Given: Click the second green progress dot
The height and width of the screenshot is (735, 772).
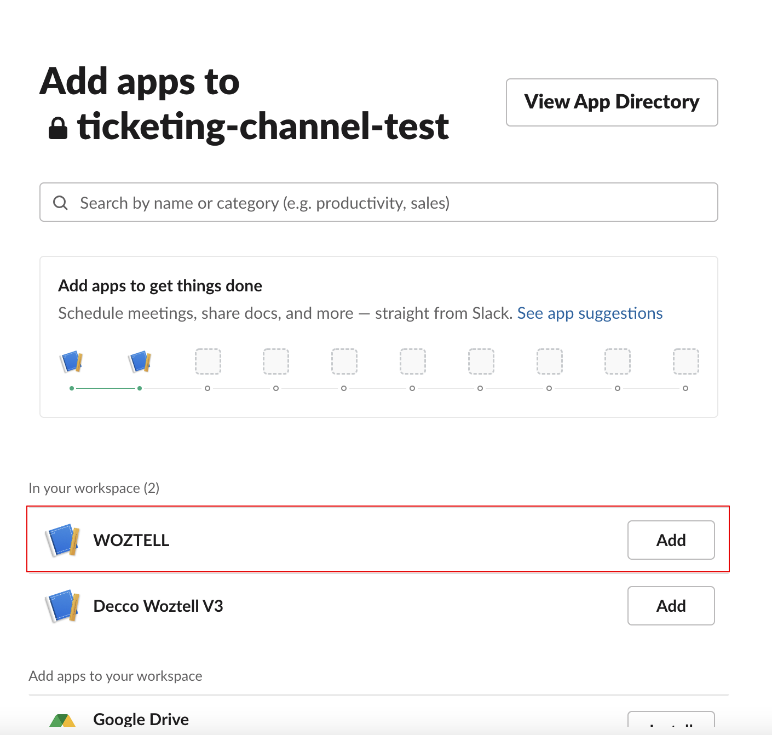Looking at the screenshot, I should pyautogui.click(x=140, y=388).
